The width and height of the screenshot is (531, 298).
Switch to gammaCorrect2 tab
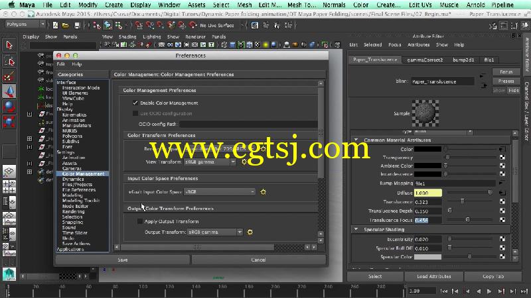(x=425, y=60)
